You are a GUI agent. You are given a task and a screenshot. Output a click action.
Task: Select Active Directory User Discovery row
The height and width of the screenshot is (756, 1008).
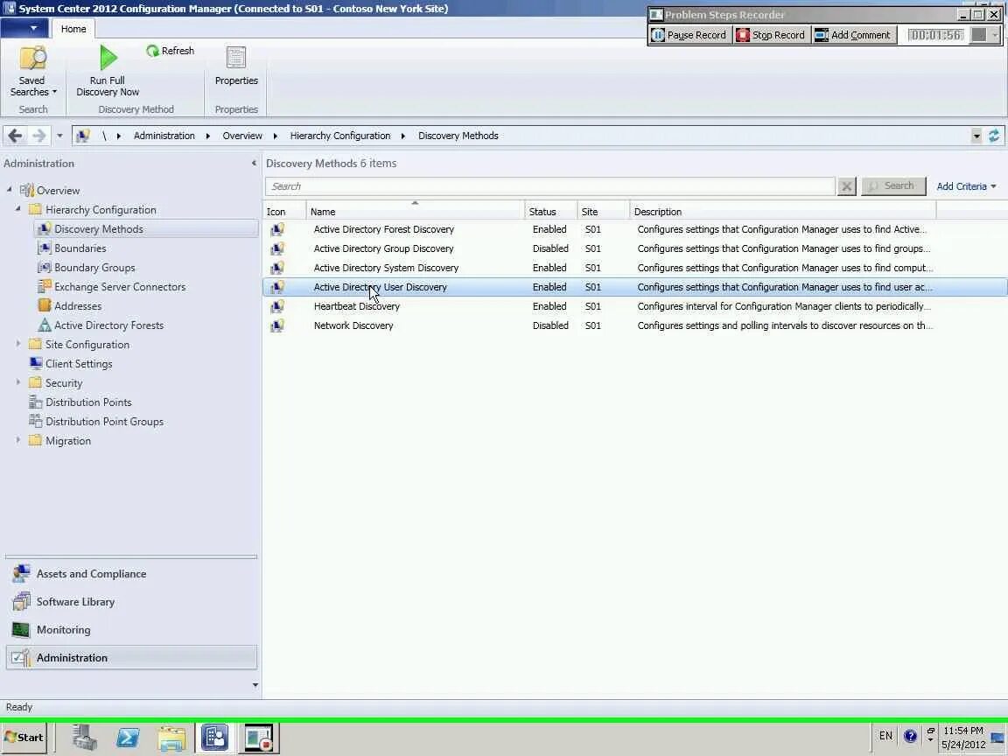click(x=635, y=287)
